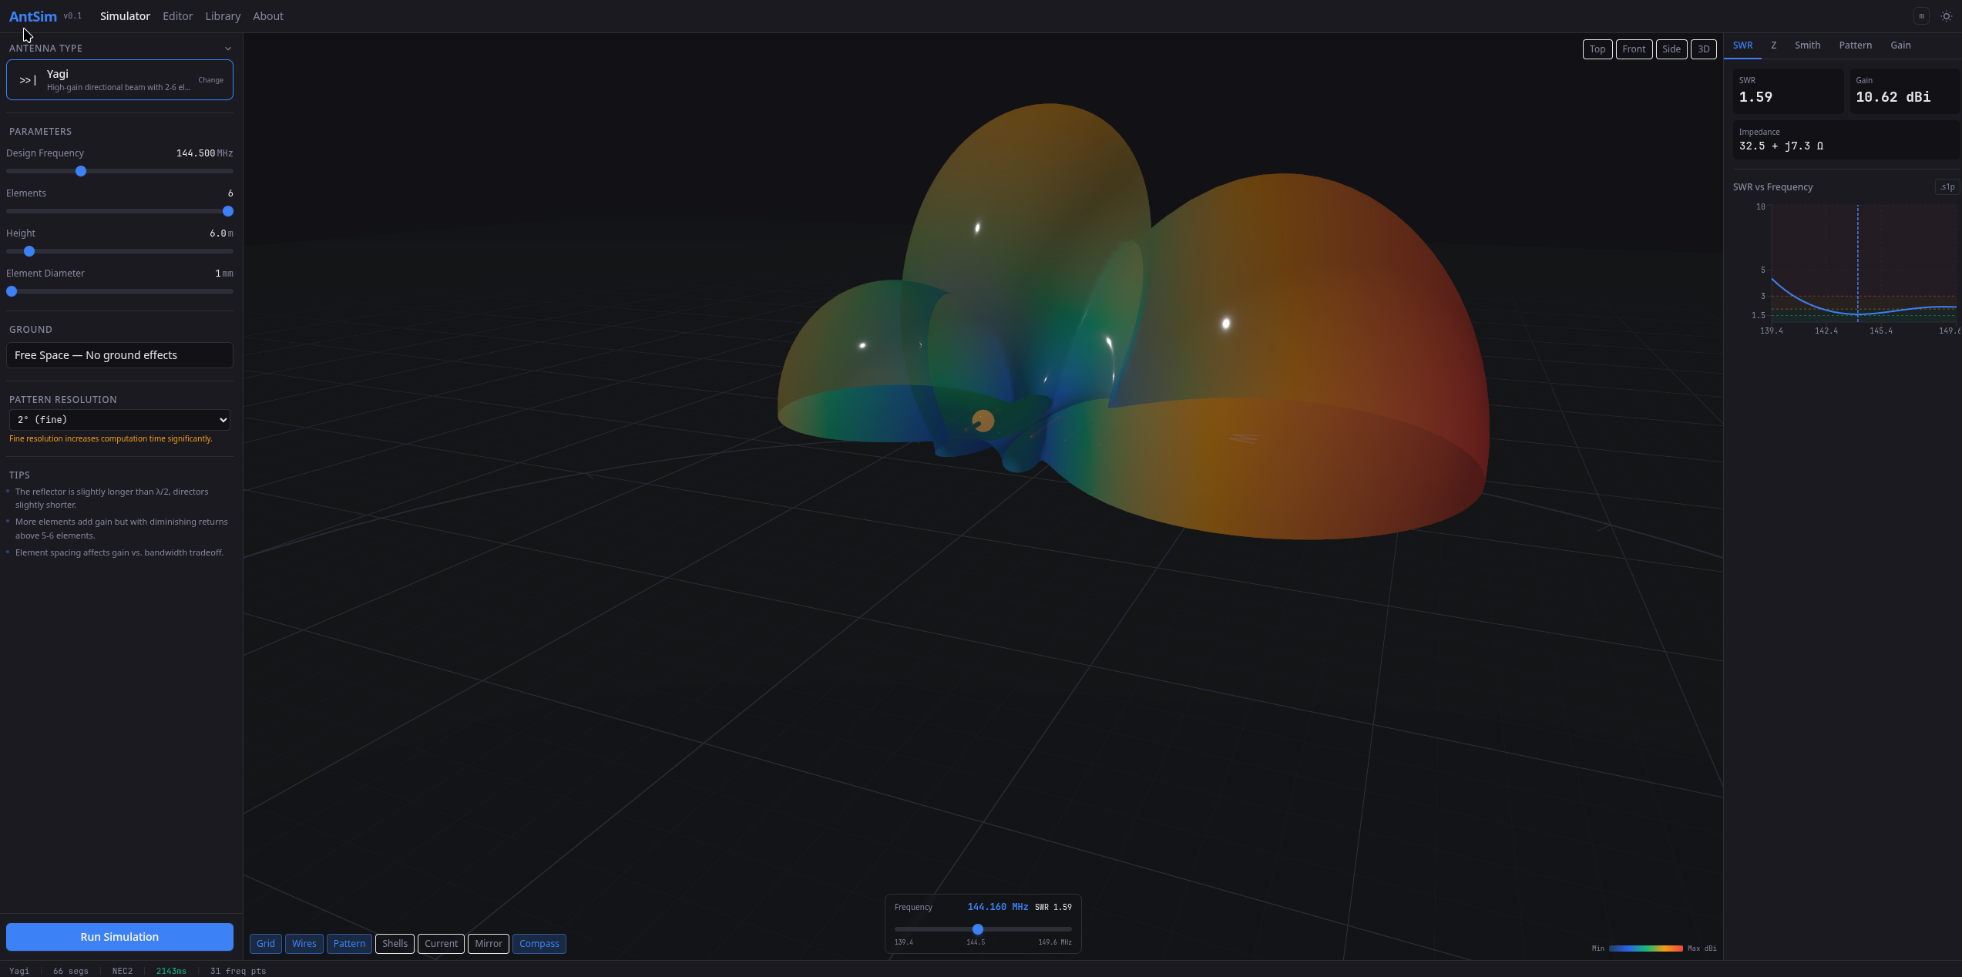Enable the Shells display option
1962x977 pixels.
[x=395, y=943]
